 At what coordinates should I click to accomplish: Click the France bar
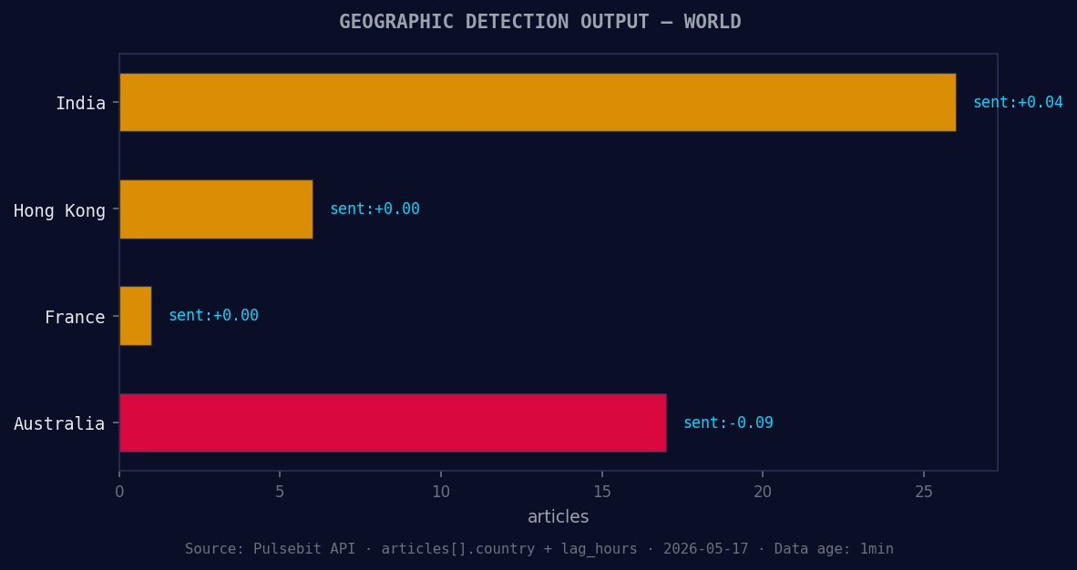(x=136, y=316)
